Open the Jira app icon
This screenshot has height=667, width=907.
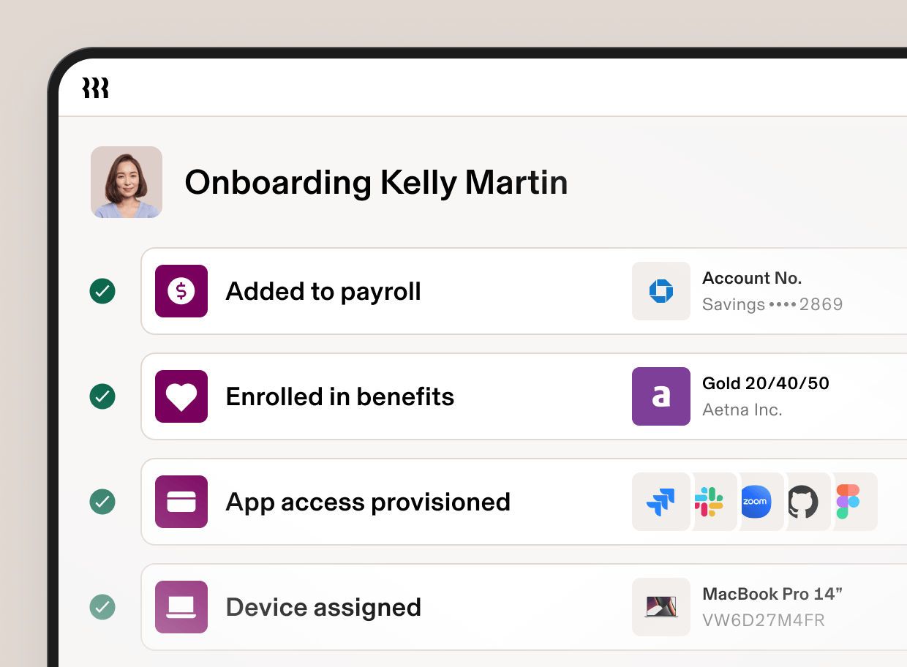point(661,502)
